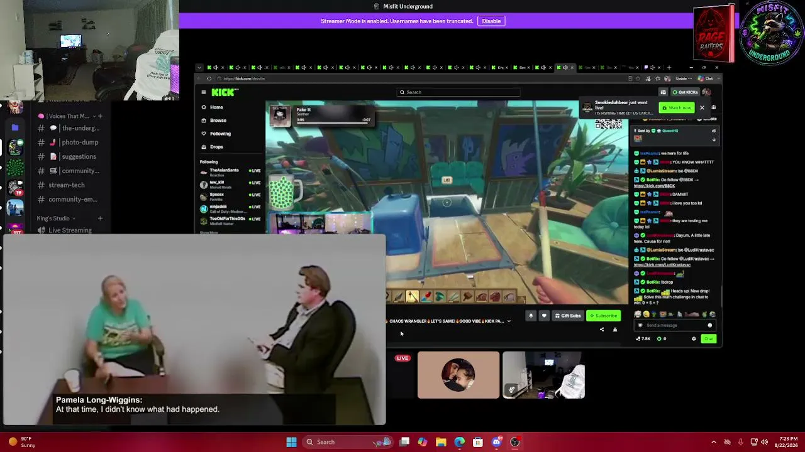Click the browser back arrow
This screenshot has width=805, height=452.
(x=200, y=78)
